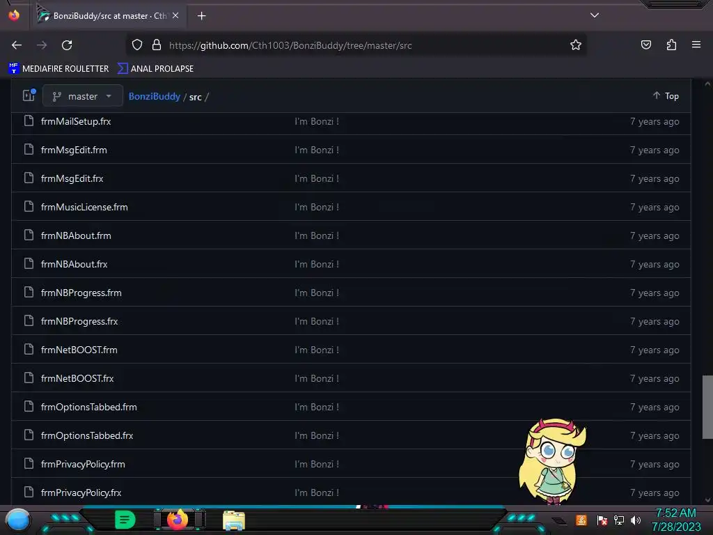Viewport: 713px width, 535px height.
Task: Click the Java update tray icon
Action: (581, 520)
